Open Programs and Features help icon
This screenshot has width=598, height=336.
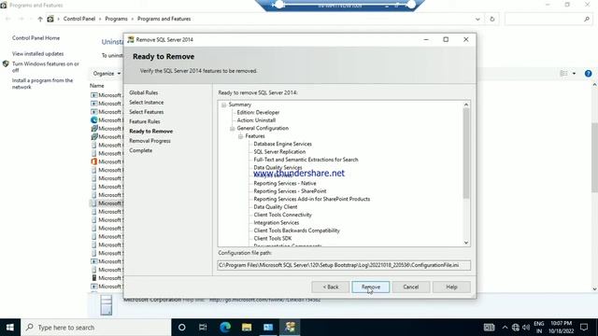[x=588, y=73]
